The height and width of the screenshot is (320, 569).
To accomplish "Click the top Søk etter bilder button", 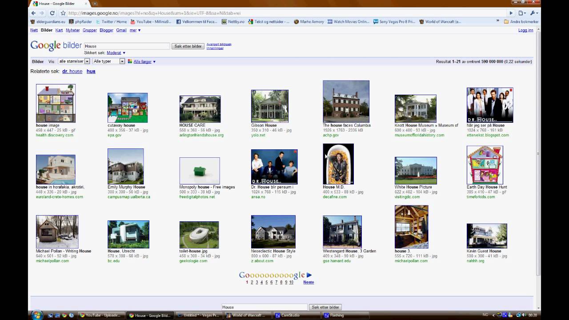I will coord(188,46).
